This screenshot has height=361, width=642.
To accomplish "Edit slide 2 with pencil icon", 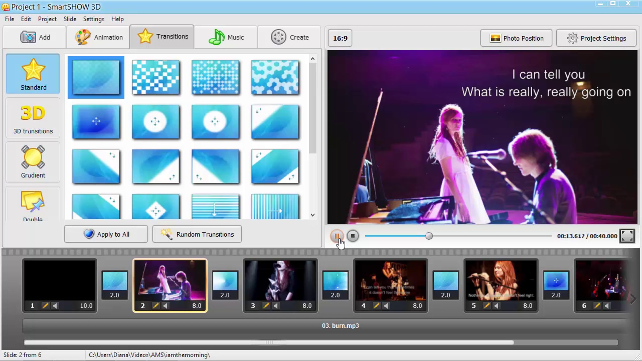I will coord(155,305).
